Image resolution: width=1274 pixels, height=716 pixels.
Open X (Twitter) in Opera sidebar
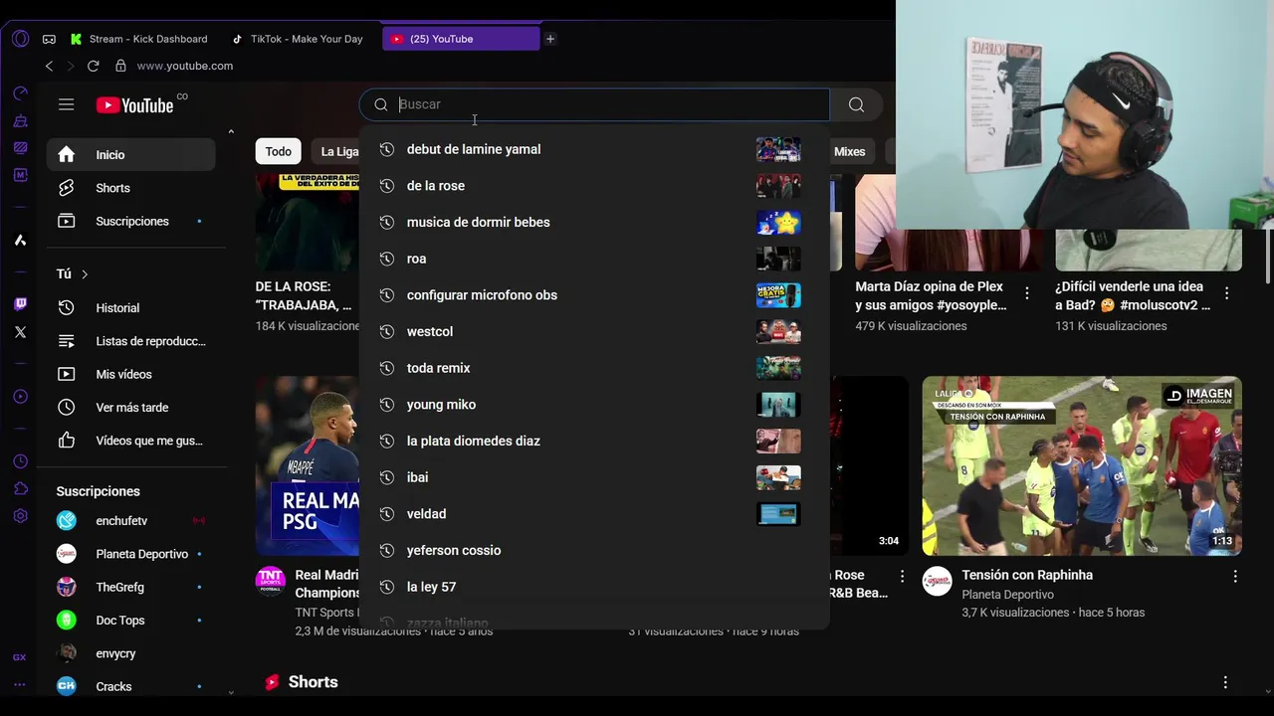(x=20, y=332)
